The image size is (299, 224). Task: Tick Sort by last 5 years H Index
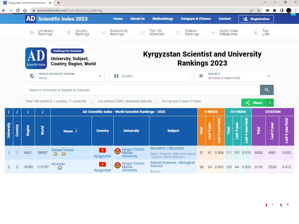156,102
